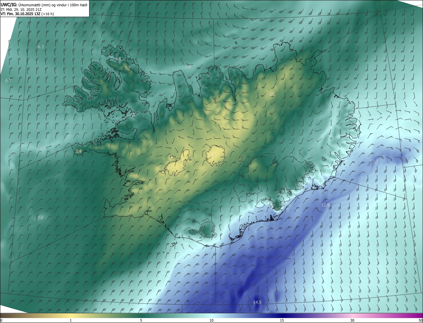Screen dimensions: 423x323
Task: Click the 7.0 value label on the map
Action: (40, 217)
